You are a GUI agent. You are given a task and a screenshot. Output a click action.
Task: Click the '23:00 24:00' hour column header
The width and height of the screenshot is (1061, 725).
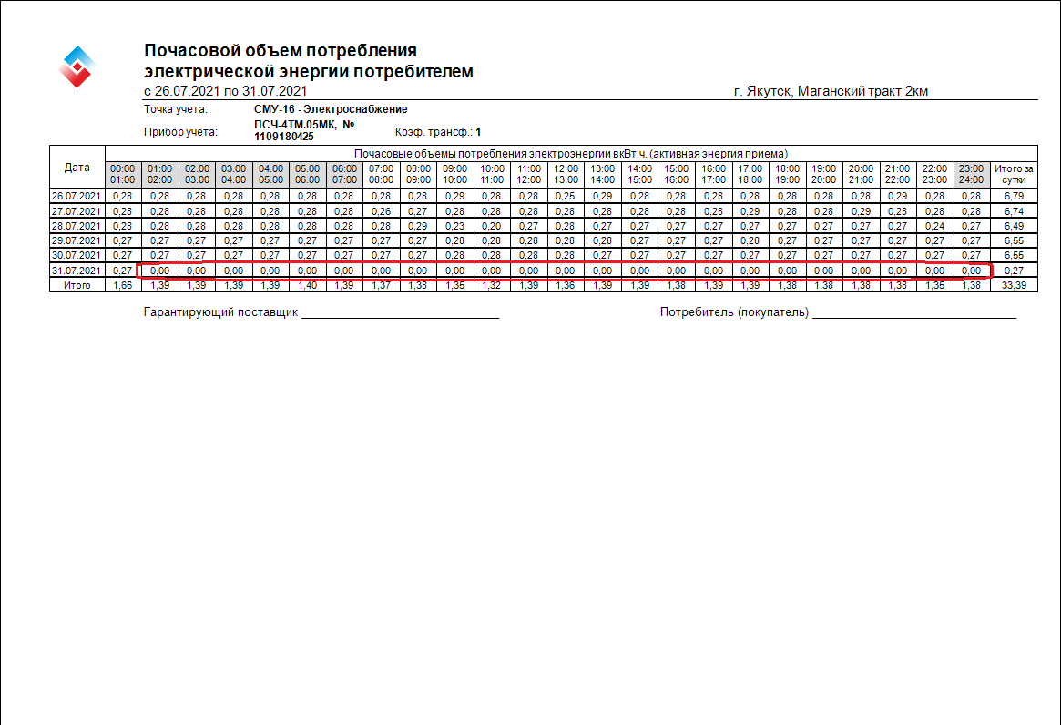click(971, 175)
